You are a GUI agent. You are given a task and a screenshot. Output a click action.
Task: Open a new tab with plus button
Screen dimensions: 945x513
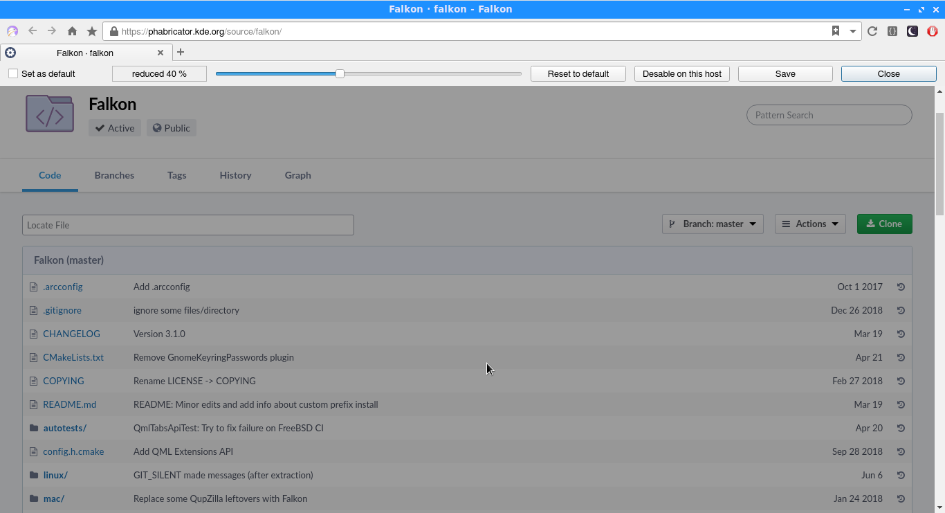(x=181, y=52)
